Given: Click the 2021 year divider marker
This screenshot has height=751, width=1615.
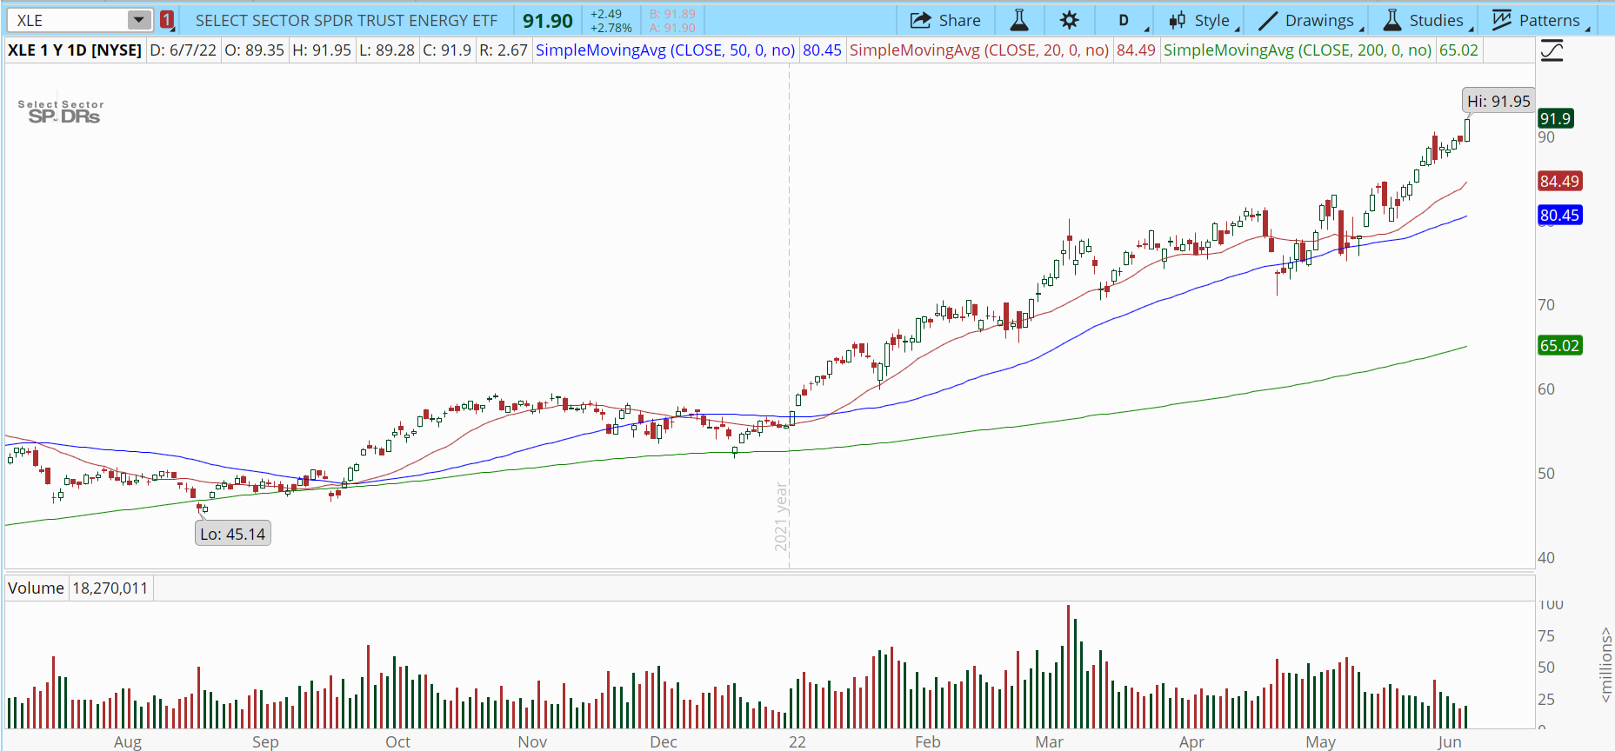Looking at the screenshot, I should (781, 517).
